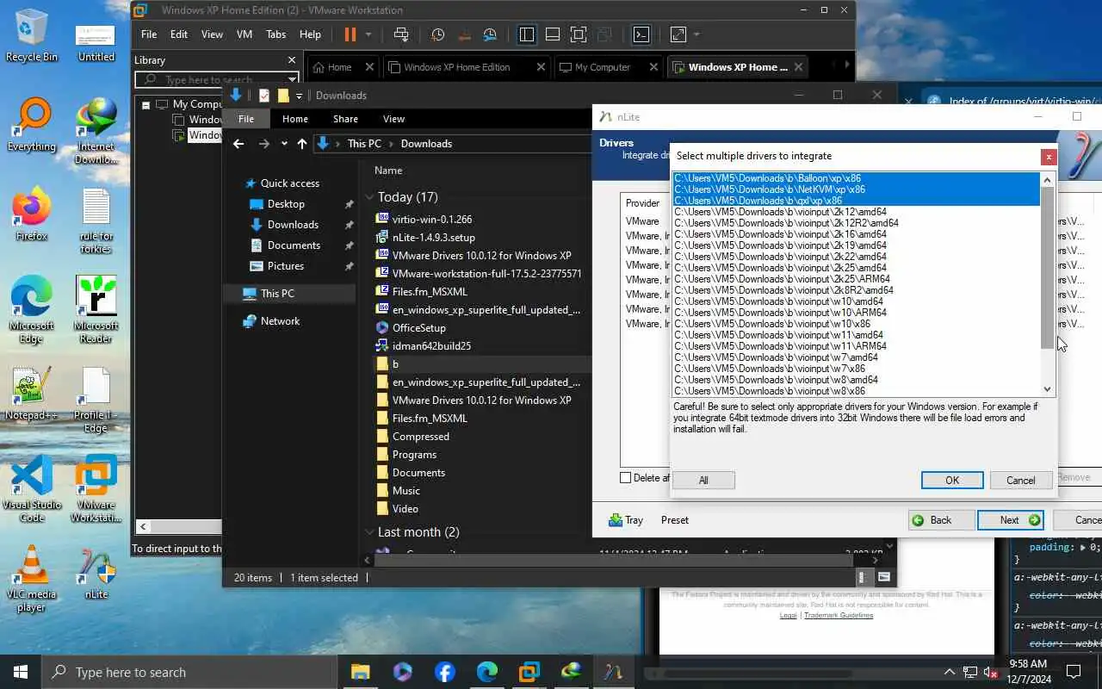Collapse My Computer tree node in Library

coord(146,105)
